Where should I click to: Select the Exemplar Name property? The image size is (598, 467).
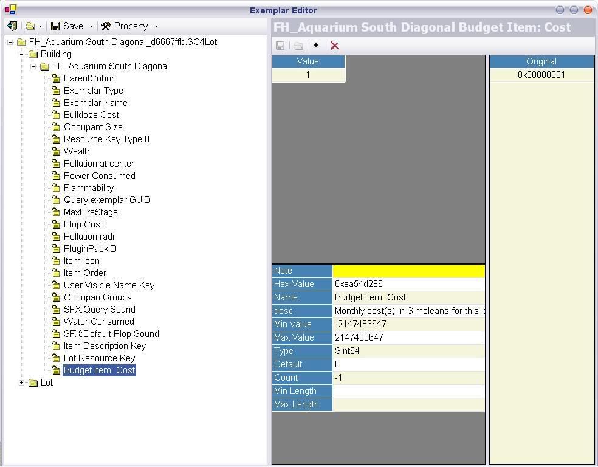(x=95, y=103)
